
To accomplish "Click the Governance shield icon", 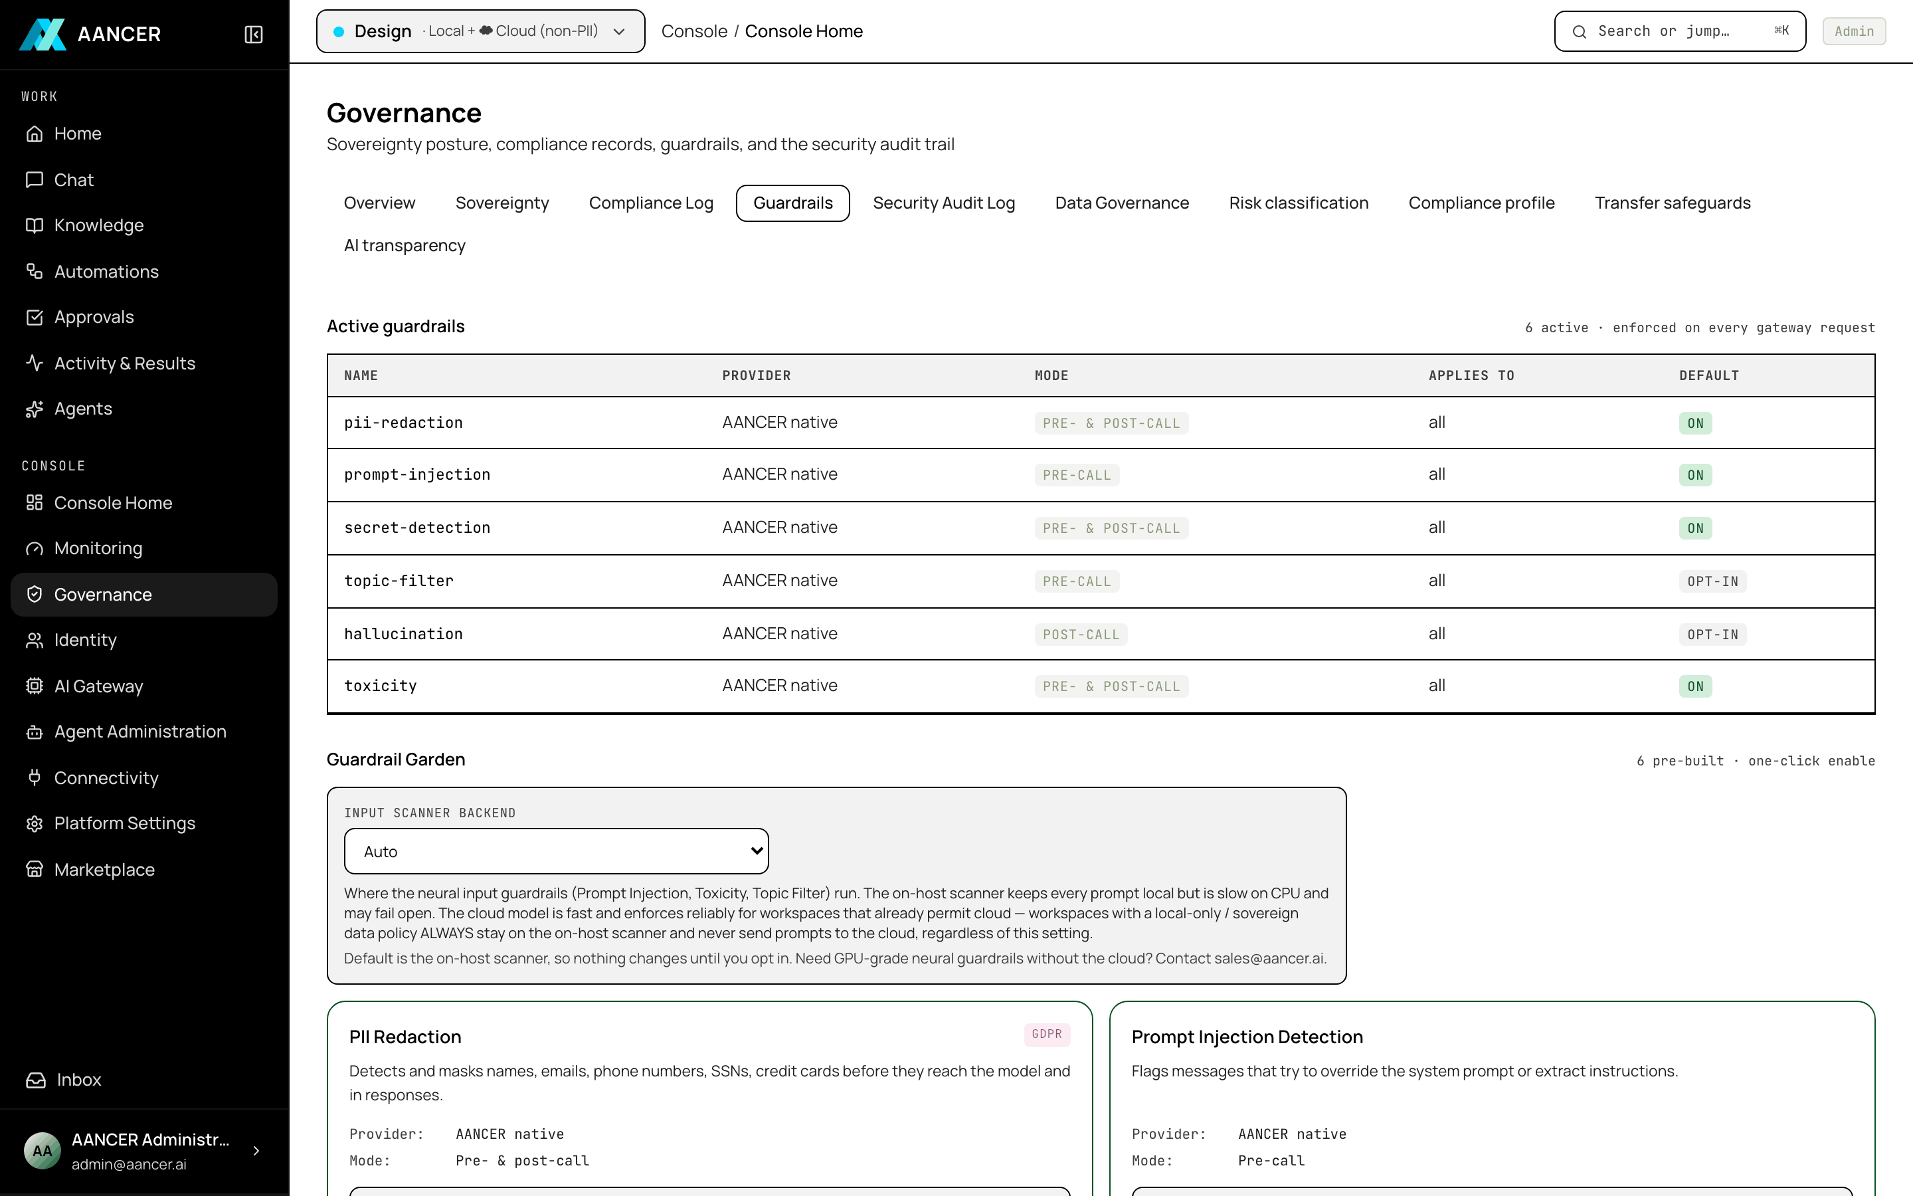I will [34, 594].
